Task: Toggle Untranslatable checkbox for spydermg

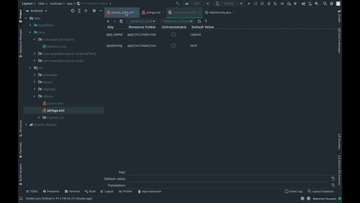Action: tap(173, 46)
